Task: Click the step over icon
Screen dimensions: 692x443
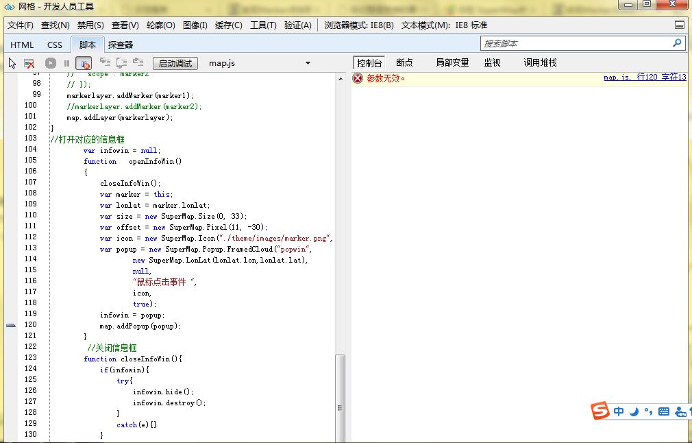Action: [x=121, y=62]
